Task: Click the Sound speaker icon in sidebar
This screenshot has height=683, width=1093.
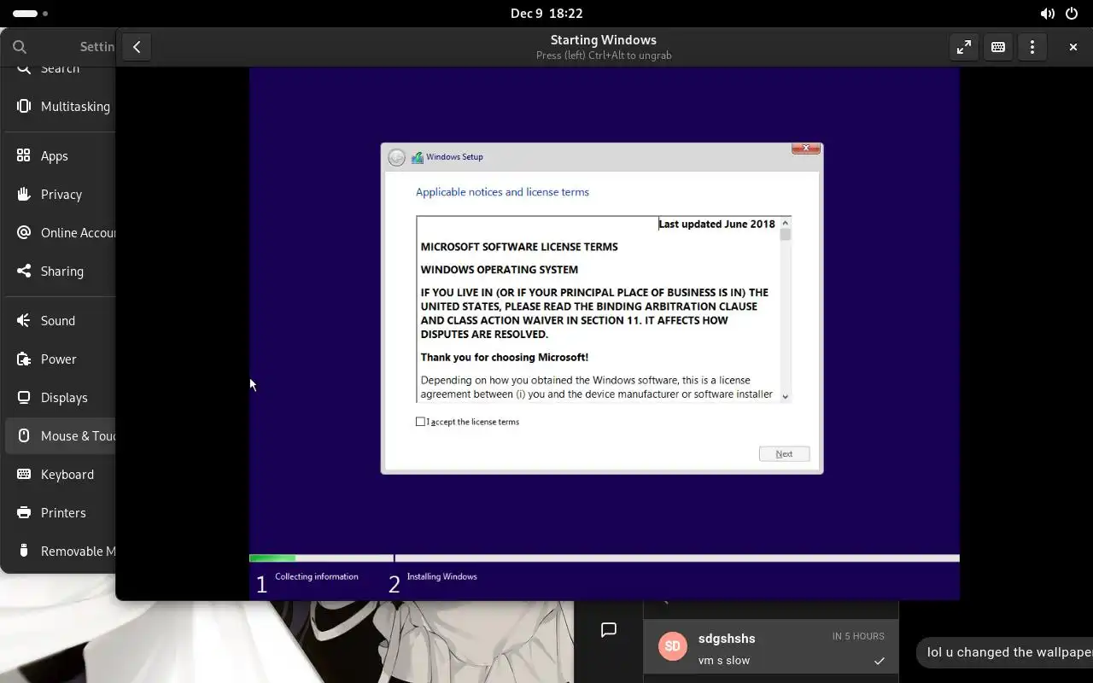Action: click(x=24, y=321)
